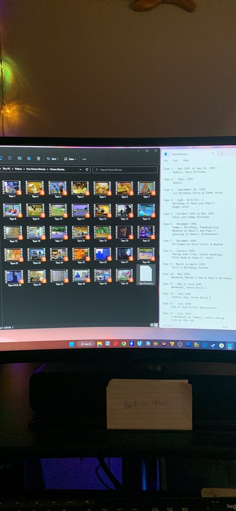Click the 'Tape 1 - May 1991' line
Screen dimensions: 236x511
click(x=190, y=169)
